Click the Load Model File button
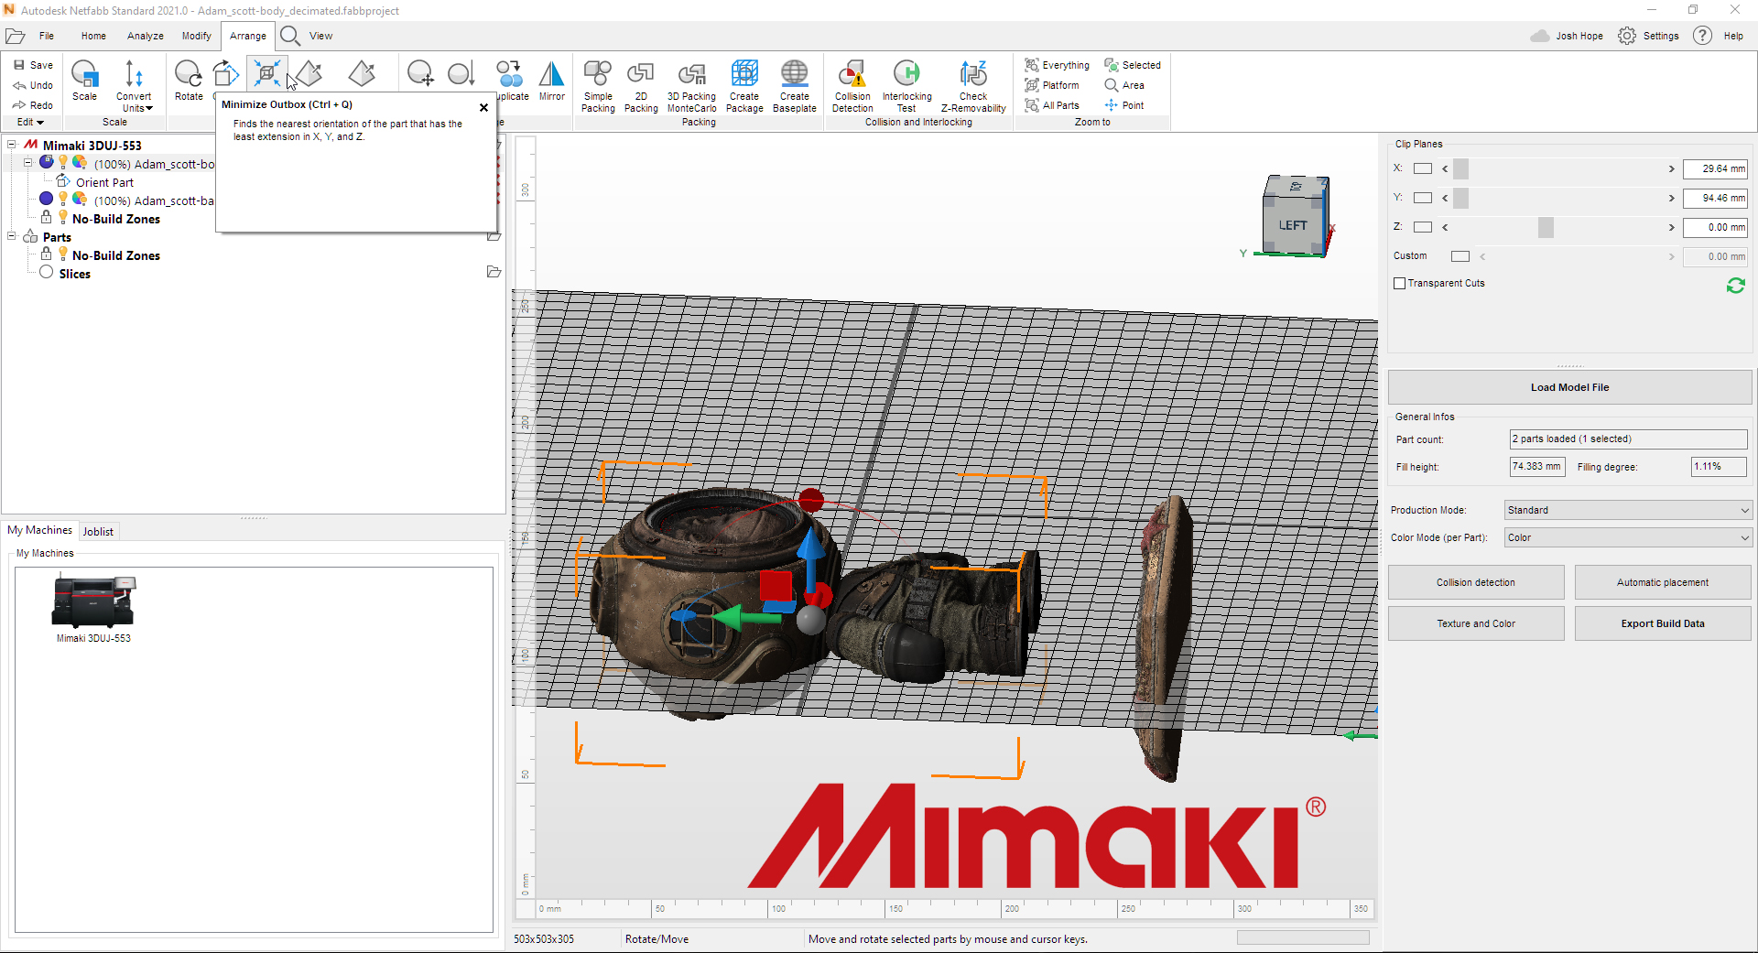Viewport: 1758px width, 953px height. click(1569, 387)
